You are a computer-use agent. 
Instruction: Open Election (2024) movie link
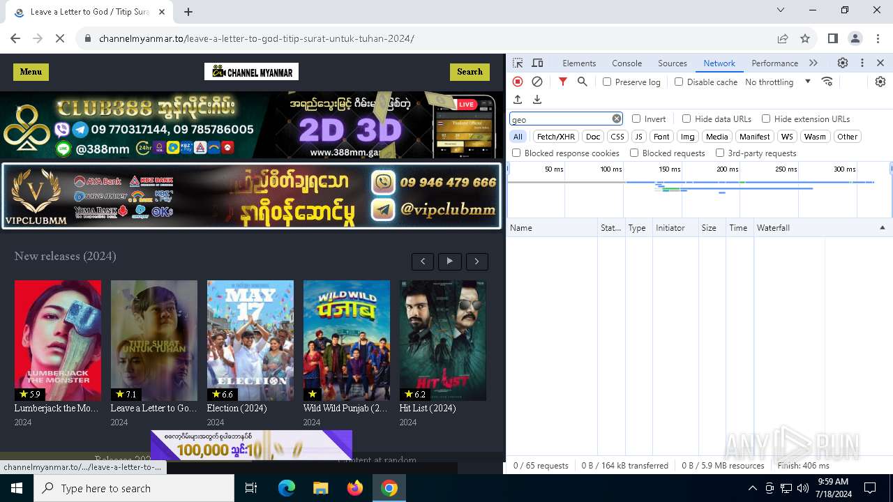pyautogui.click(x=237, y=408)
